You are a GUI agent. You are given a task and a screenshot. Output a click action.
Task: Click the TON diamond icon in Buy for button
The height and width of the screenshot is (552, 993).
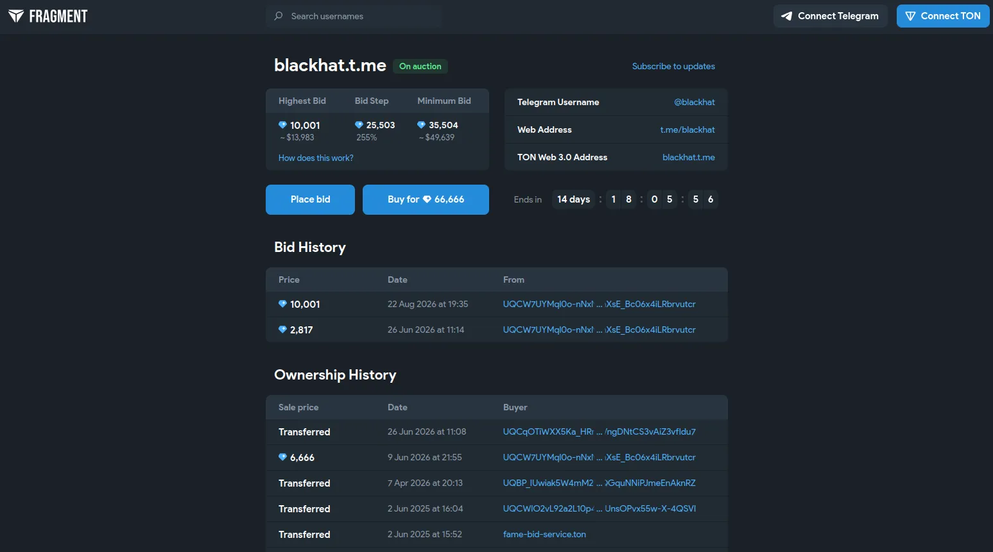[x=427, y=199]
